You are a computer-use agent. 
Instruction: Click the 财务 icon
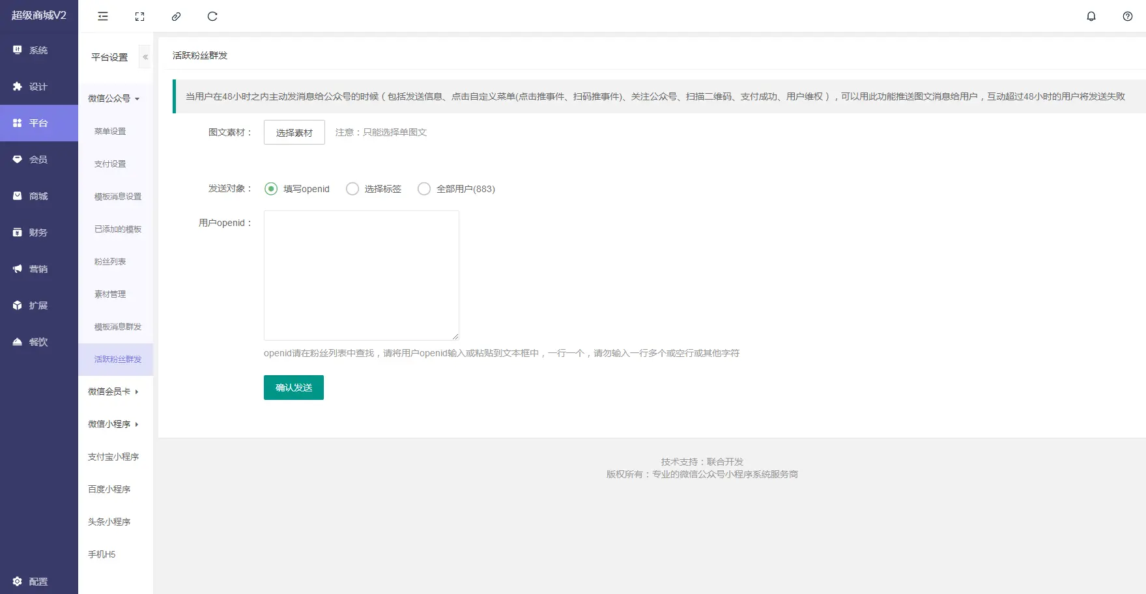[18, 233]
